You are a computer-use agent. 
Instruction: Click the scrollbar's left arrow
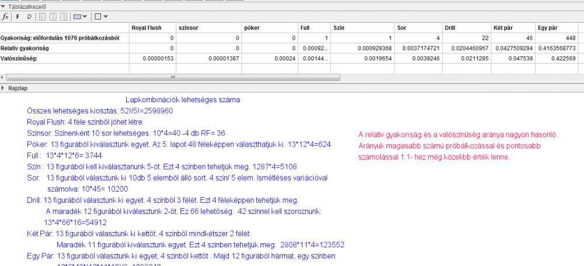tap(3, 77)
